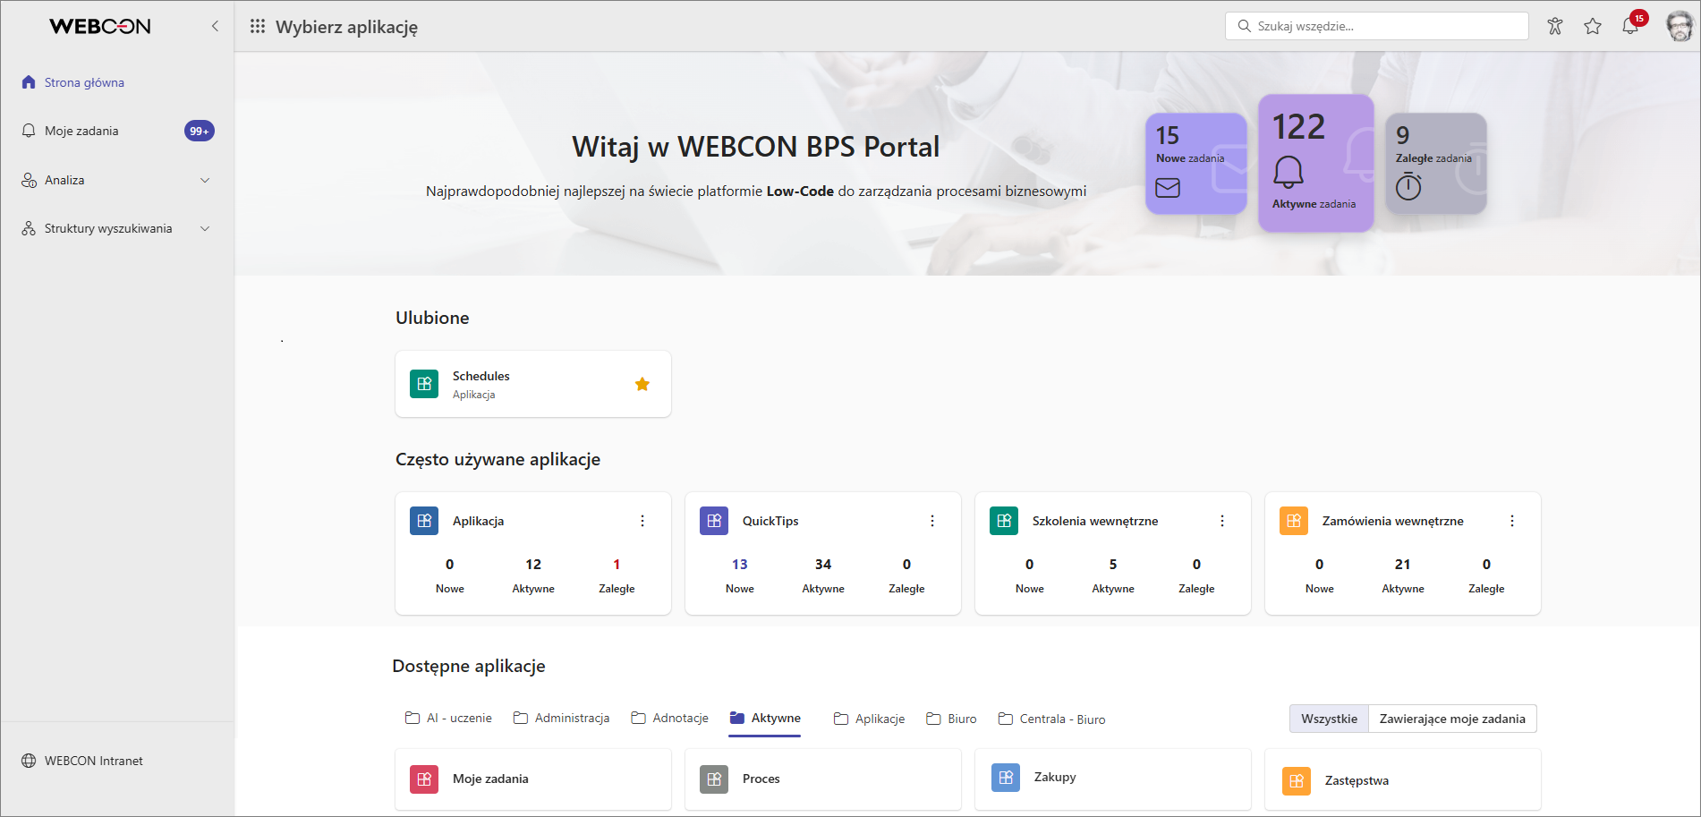This screenshot has width=1701, height=817.
Task: Click the gray Proces app icon
Action: (x=714, y=779)
